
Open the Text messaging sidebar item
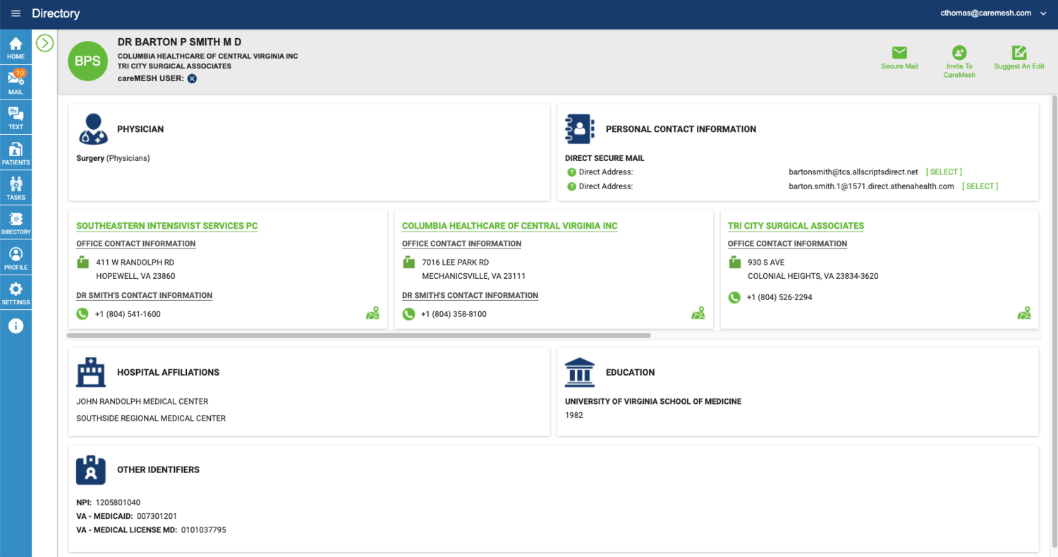pyautogui.click(x=16, y=119)
